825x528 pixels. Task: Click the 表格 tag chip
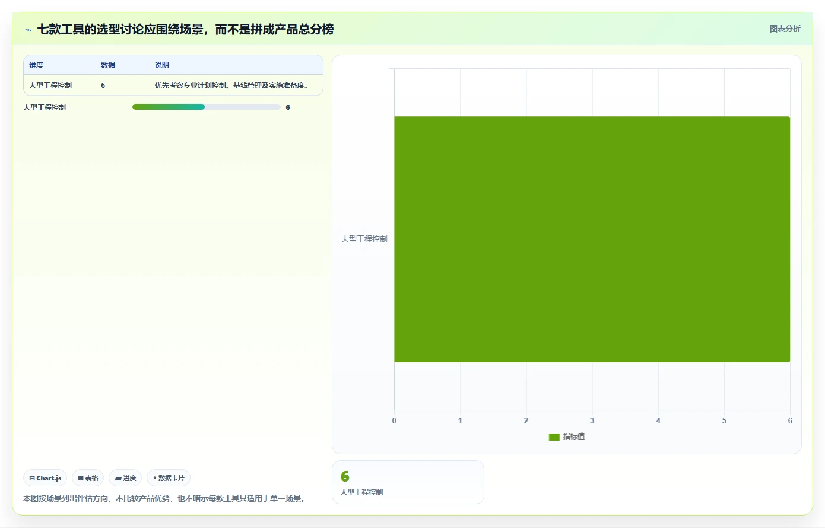click(88, 478)
